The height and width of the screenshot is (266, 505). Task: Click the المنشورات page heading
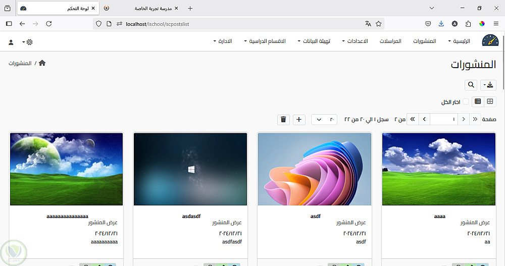point(473,65)
